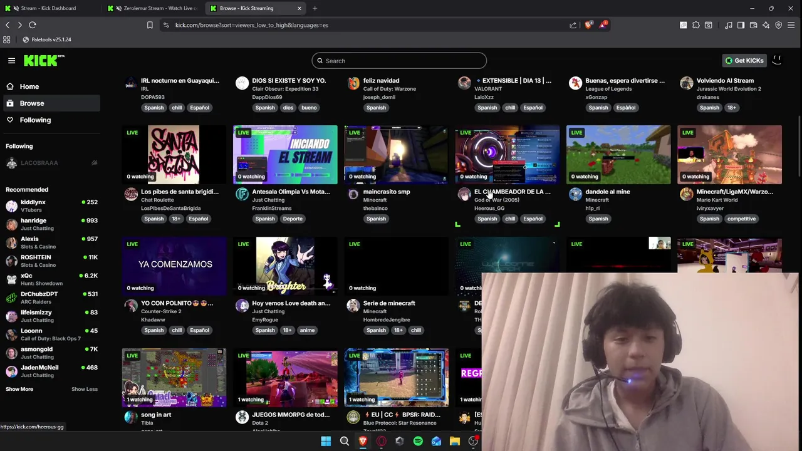Select Browse in the Kick sidebar
The height and width of the screenshot is (451, 802).
[x=50, y=103]
